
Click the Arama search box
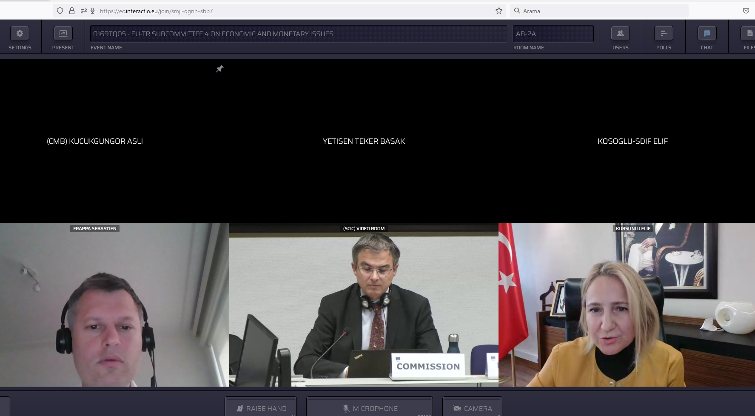click(600, 11)
